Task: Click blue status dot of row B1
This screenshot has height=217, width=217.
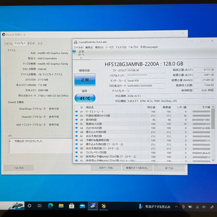Action: click(x=76, y=152)
